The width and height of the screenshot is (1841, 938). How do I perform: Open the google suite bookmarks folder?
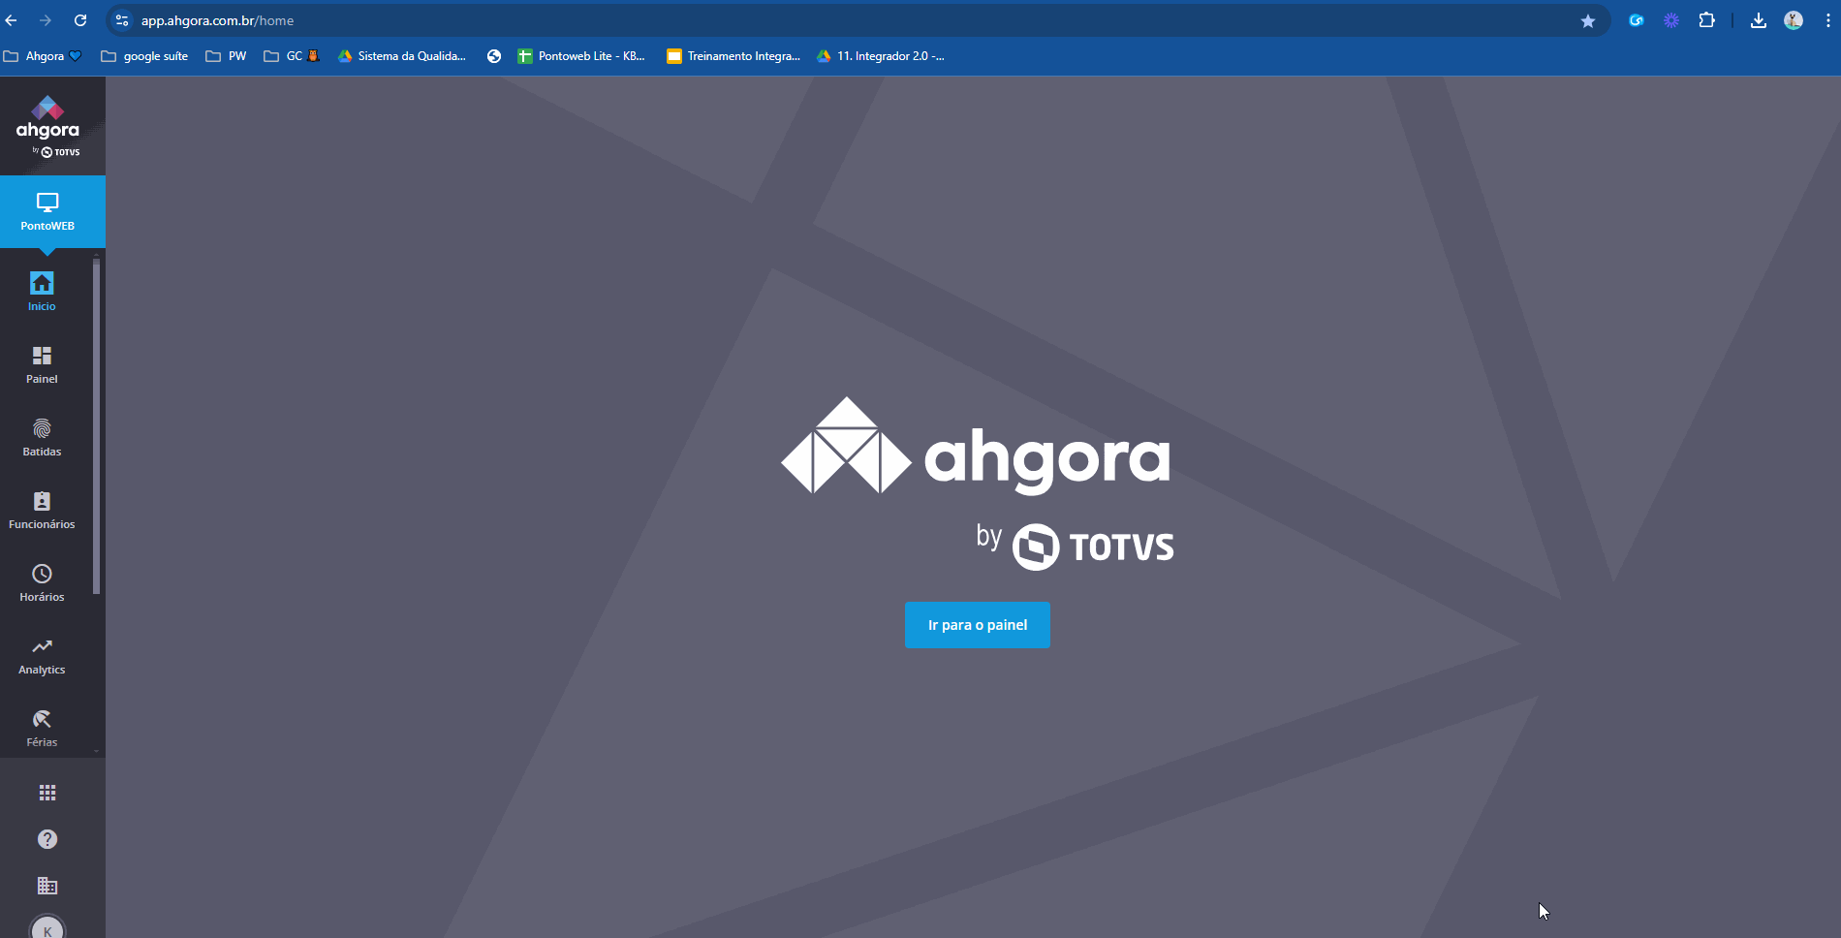click(145, 56)
